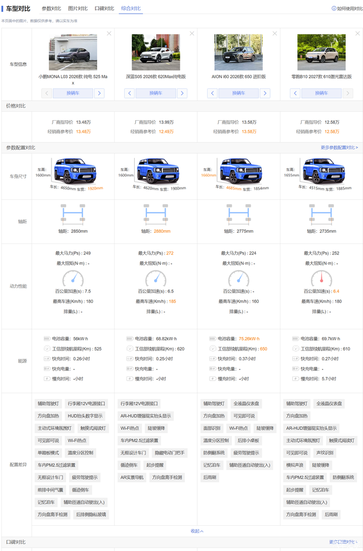
Task: Move AION i60 column right with arrow
Action: (x=265, y=93)
